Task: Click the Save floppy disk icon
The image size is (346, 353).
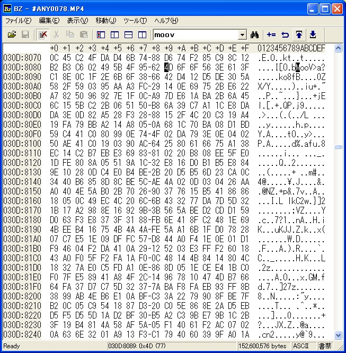Action: 25,34
